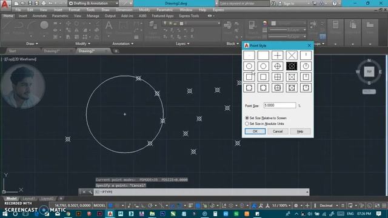The image size is (388, 218).
Task: Open the Layer Properties icon
Action: pyautogui.click(x=152, y=25)
